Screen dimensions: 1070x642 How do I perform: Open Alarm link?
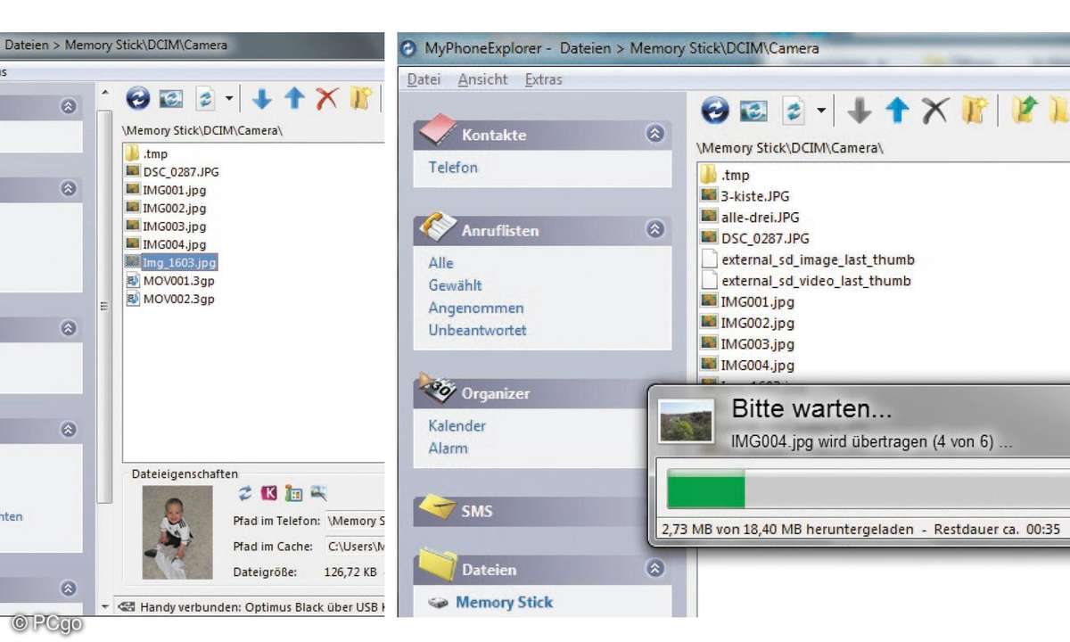[x=448, y=448]
